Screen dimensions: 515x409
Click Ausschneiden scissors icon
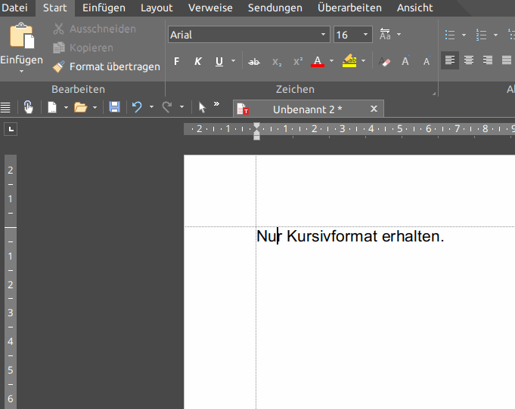58,29
